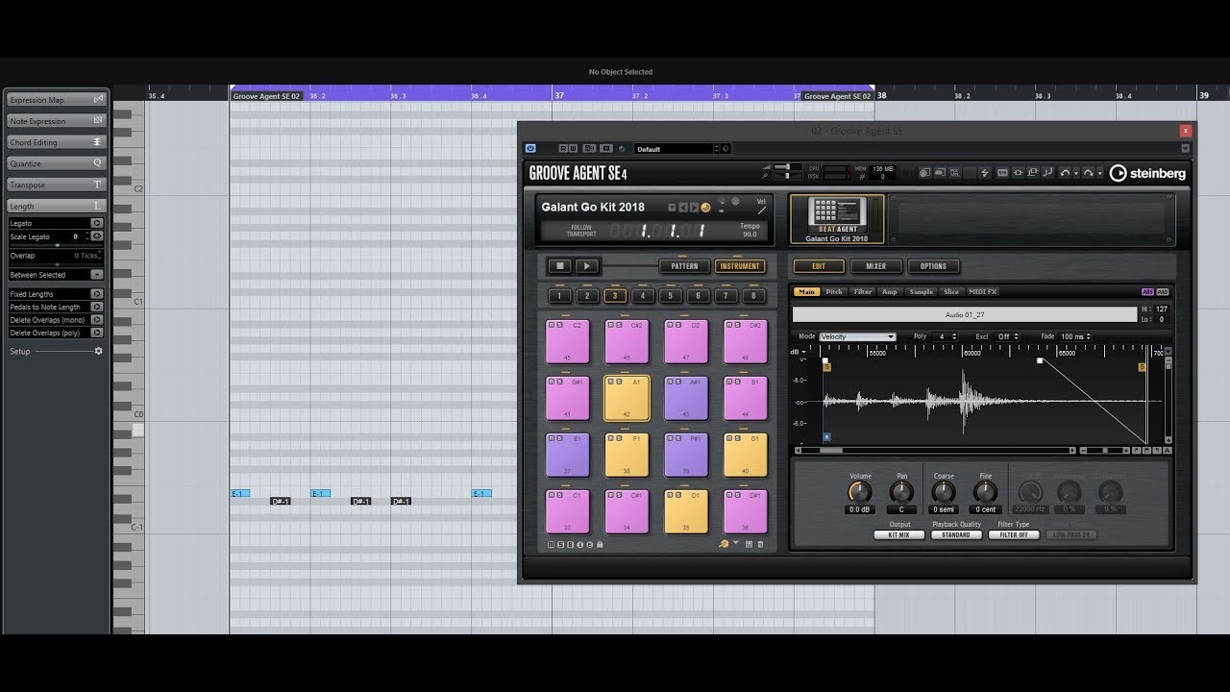Start pattern playback in Groove Agent
The height and width of the screenshot is (692, 1230).
click(587, 266)
